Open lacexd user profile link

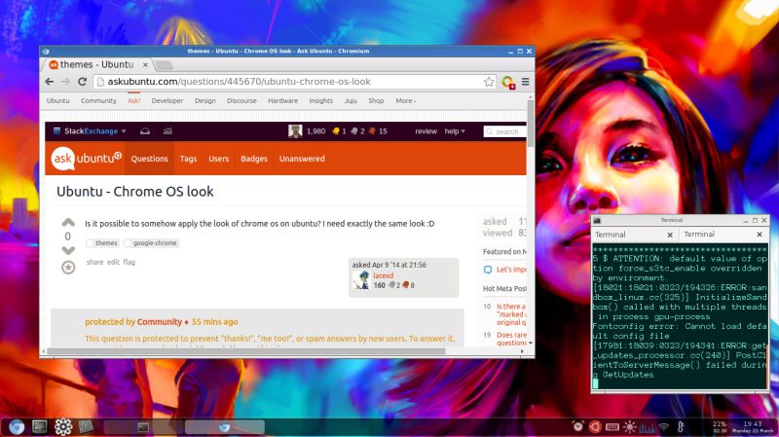tap(384, 275)
